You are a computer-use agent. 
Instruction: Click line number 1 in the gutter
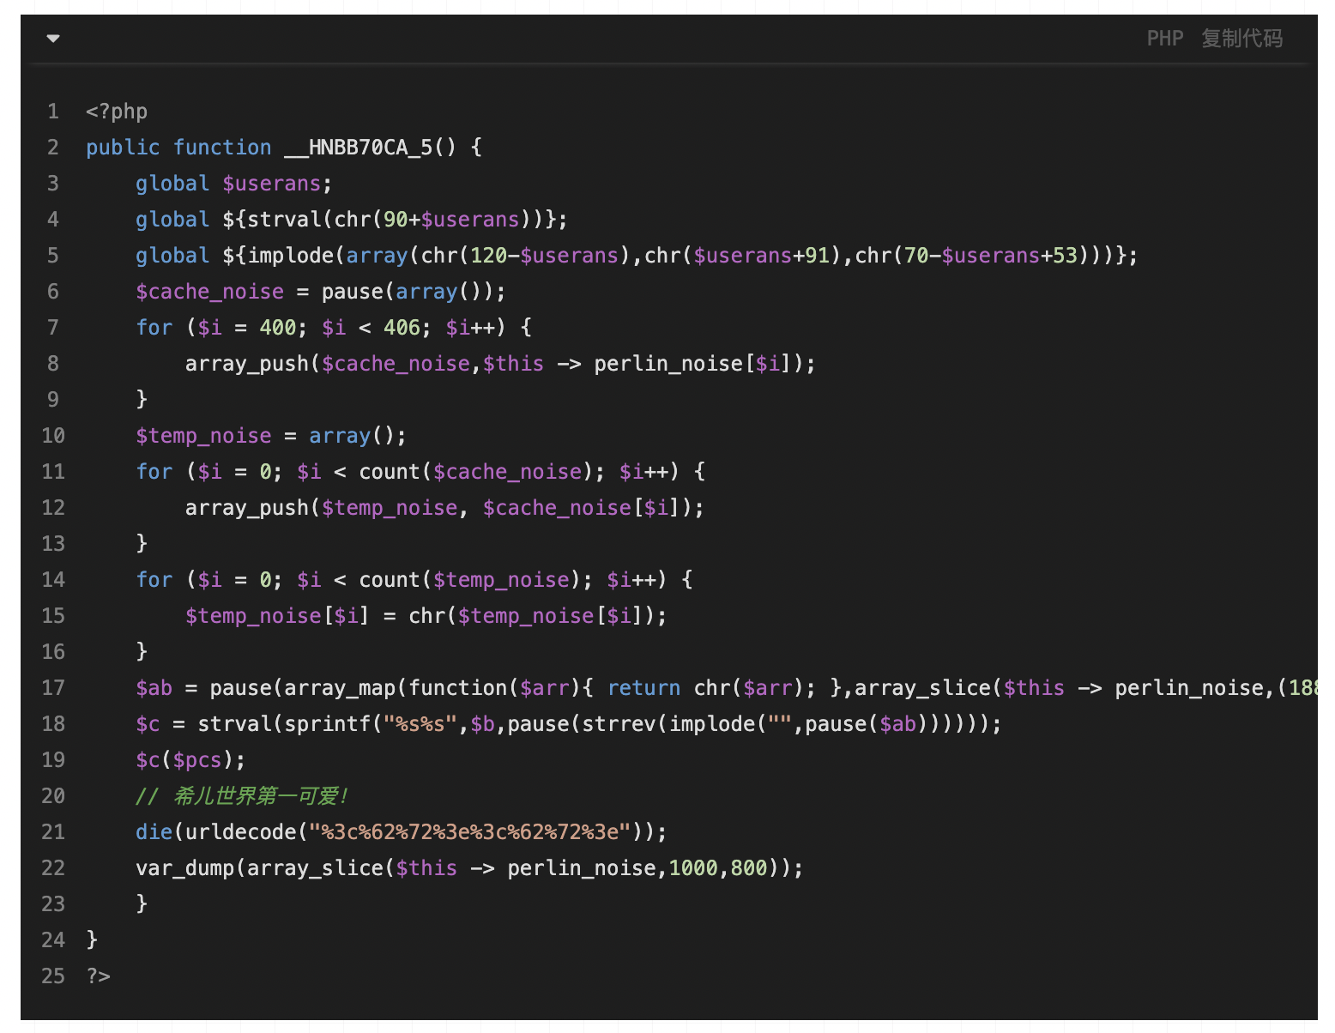point(53,112)
